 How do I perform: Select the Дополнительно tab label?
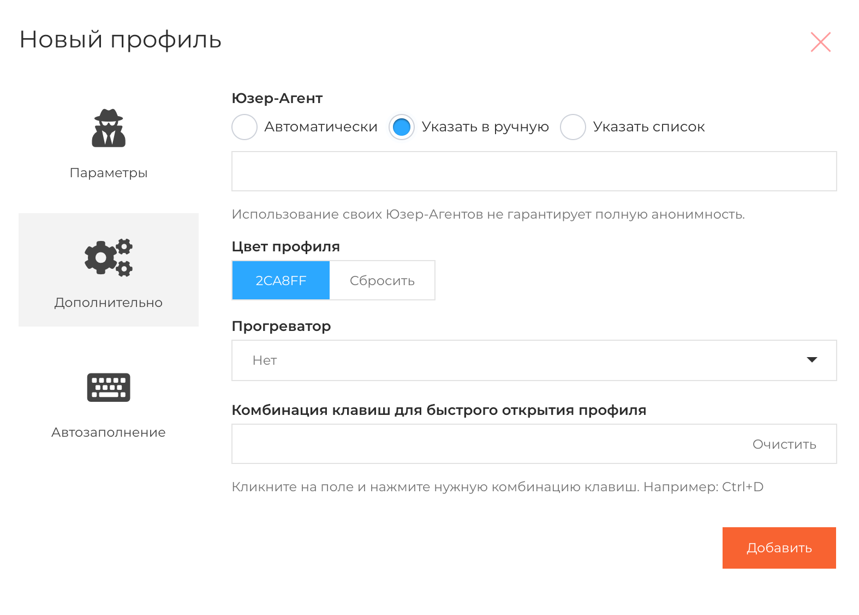click(109, 303)
